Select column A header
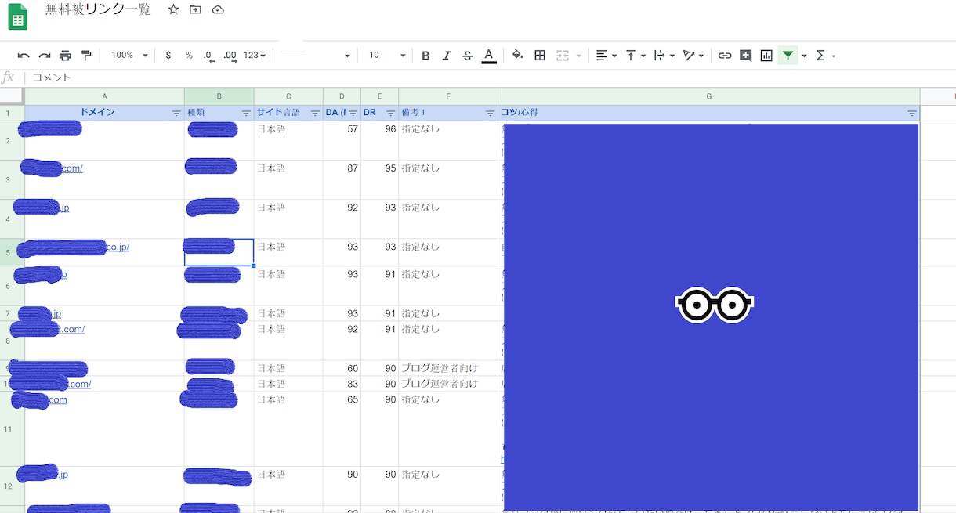The image size is (956, 513). [x=104, y=96]
